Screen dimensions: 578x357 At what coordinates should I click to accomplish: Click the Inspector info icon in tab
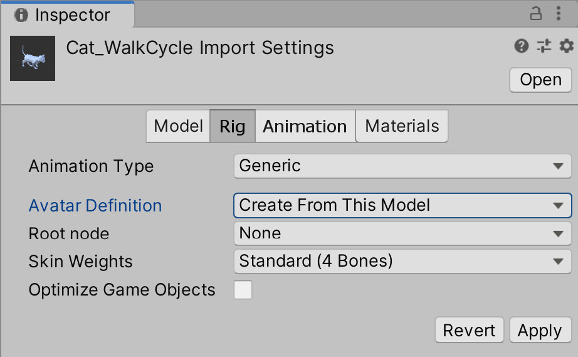tap(21, 14)
